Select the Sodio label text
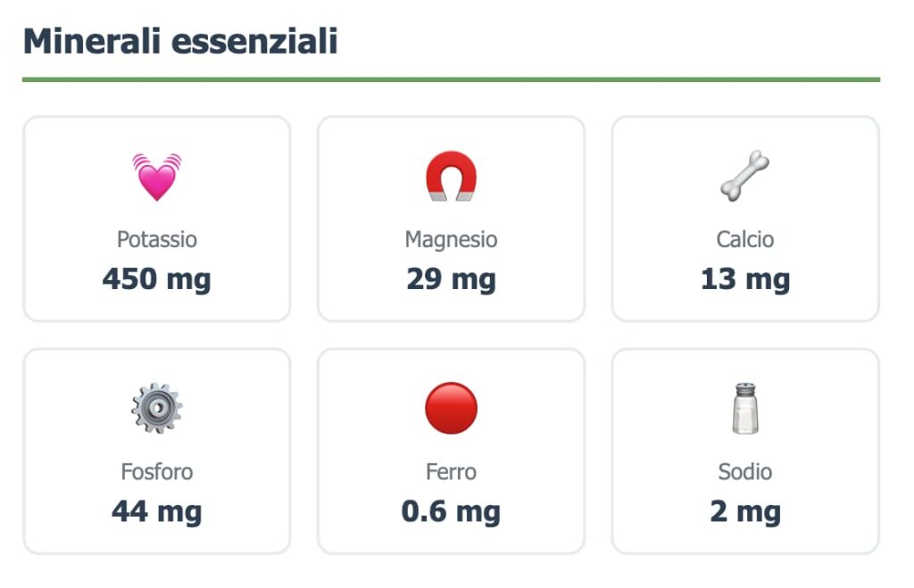 point(745,471)
